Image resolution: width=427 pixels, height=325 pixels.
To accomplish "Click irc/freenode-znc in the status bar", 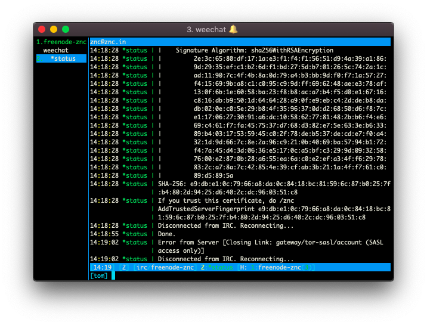I will [x=165, y=267].
